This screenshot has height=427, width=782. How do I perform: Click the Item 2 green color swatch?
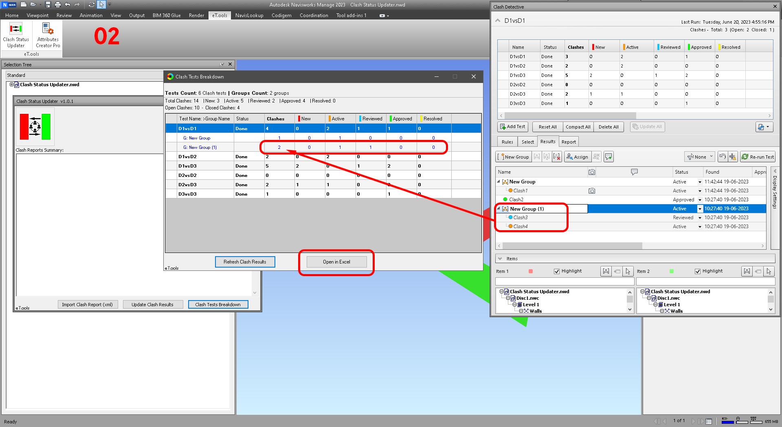click(x=671, y=271)
